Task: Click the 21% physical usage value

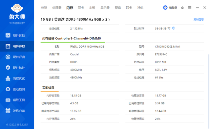Action: pyautogui.click(x=157, y=119)
